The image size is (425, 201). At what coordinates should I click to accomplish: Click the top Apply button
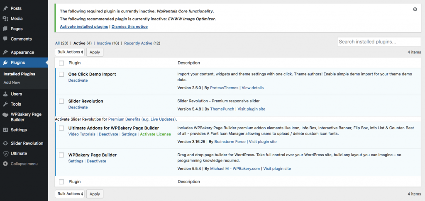(x=95, y=52)
